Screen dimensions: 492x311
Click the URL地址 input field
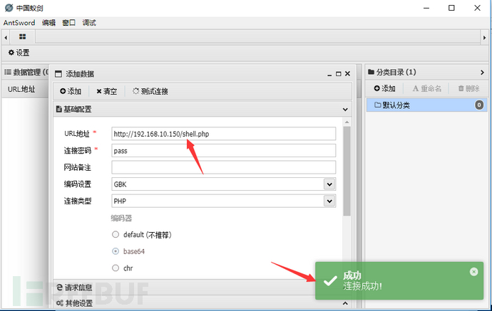(x=223, y=134)
